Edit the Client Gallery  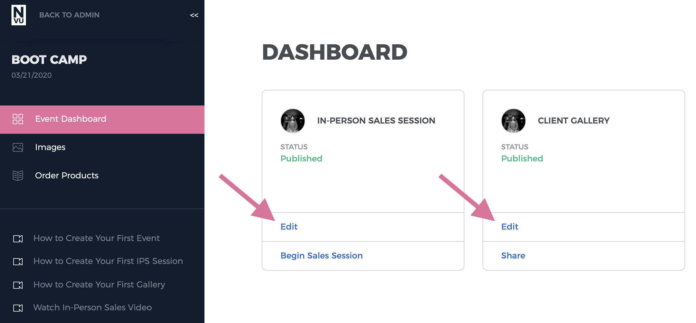pos(510,227)
